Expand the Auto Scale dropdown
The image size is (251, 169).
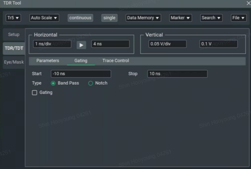tap(44, 18)
